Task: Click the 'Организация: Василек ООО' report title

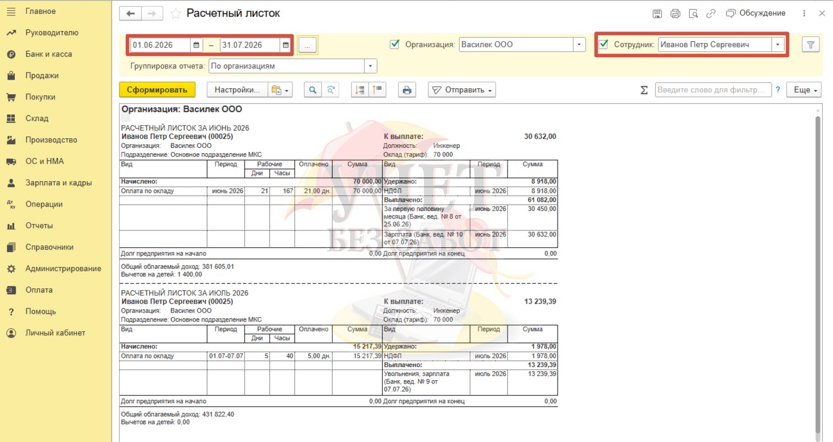Action: click(x=182, y=110)
